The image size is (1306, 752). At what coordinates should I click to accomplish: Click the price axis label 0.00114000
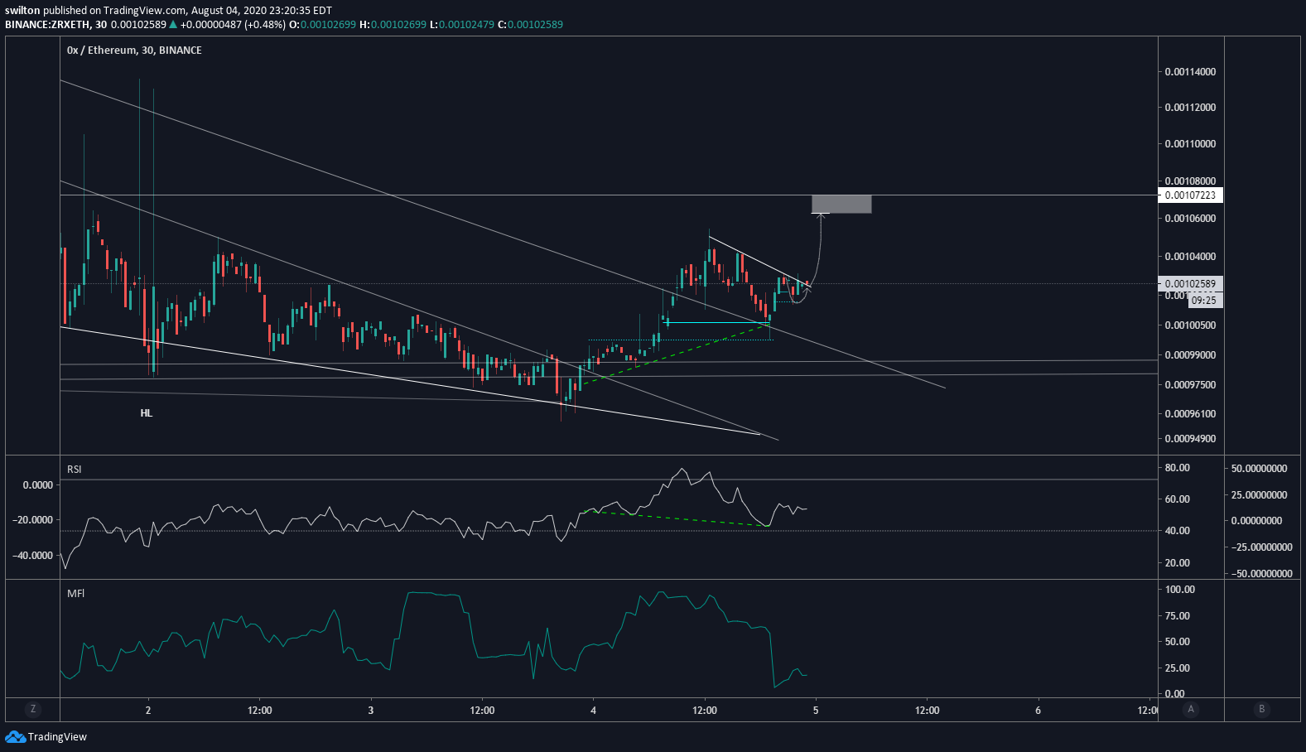coord(1190,72)
